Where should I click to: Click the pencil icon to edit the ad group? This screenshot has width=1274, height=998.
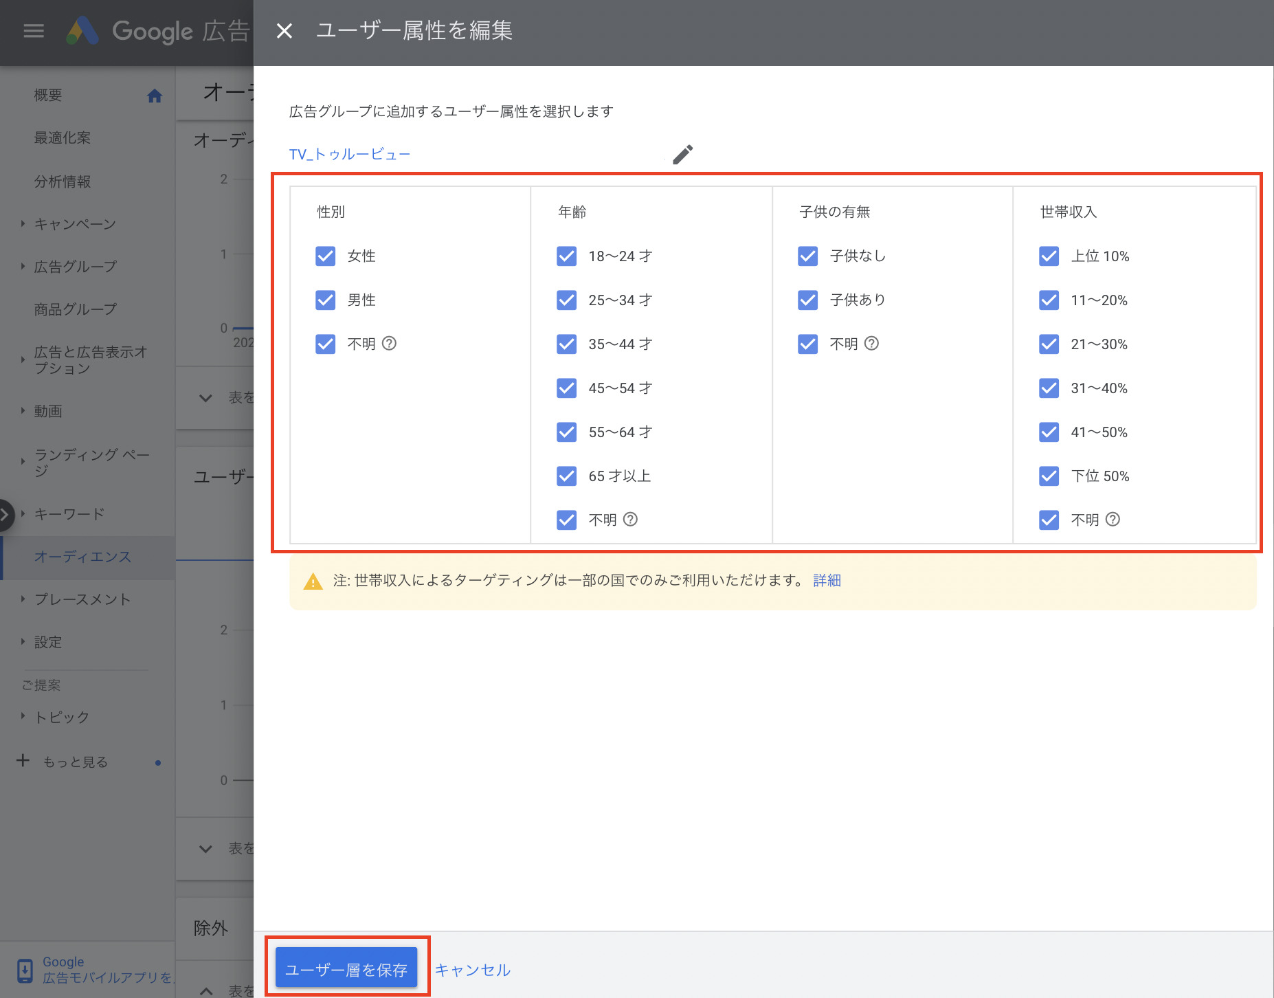point(682,154)
